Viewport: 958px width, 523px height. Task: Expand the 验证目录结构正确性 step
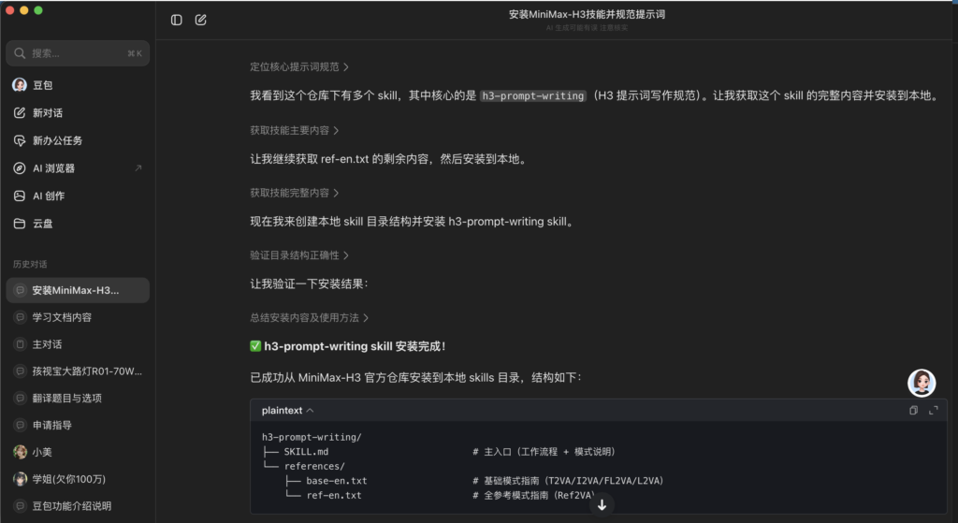tap(299, 254)
